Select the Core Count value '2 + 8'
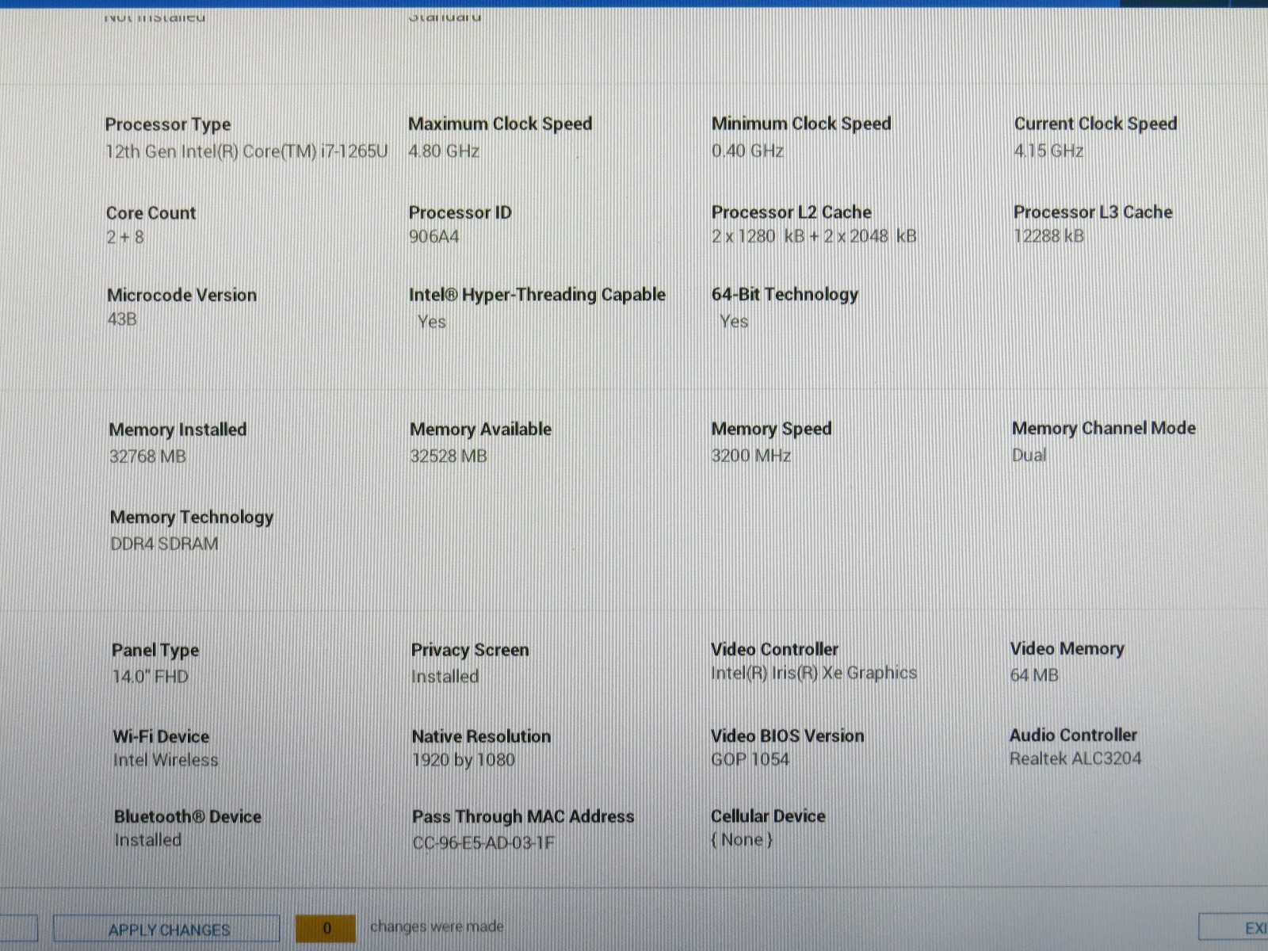Screen dimensions: 1268x951 [125, 237]
